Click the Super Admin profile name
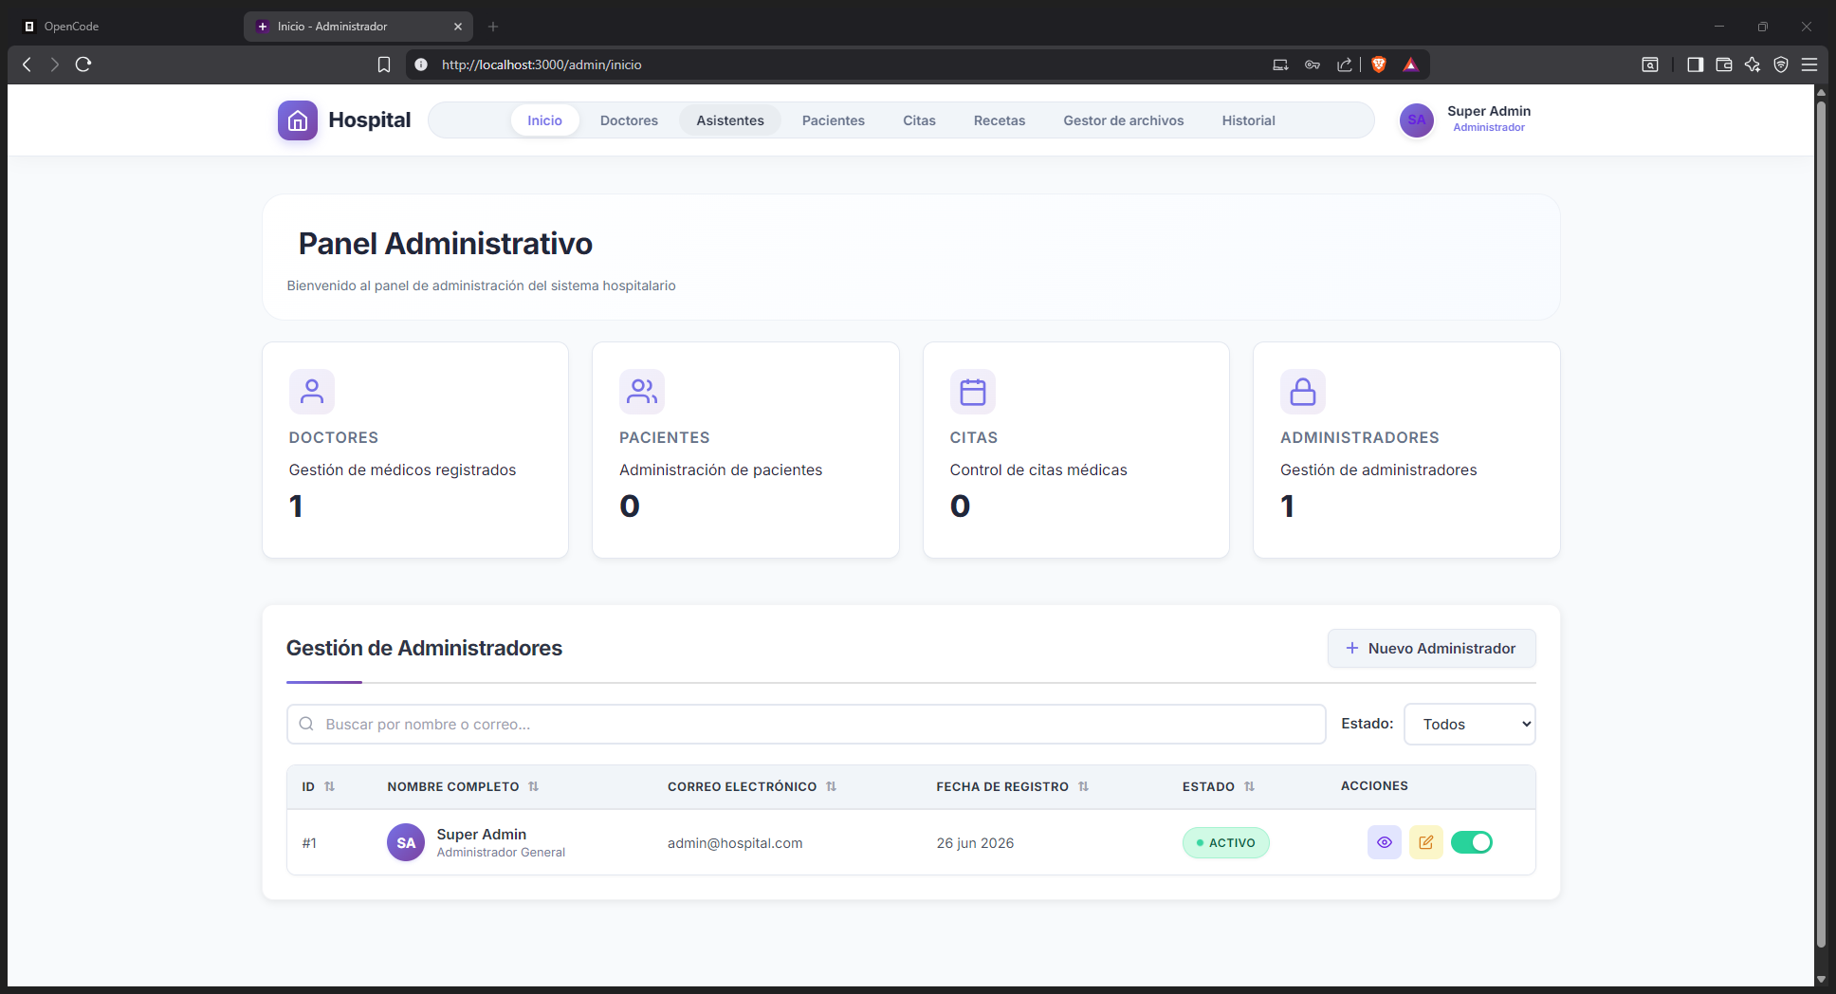Screen dimensions: 1836x994 click(x=1489, y=111)
